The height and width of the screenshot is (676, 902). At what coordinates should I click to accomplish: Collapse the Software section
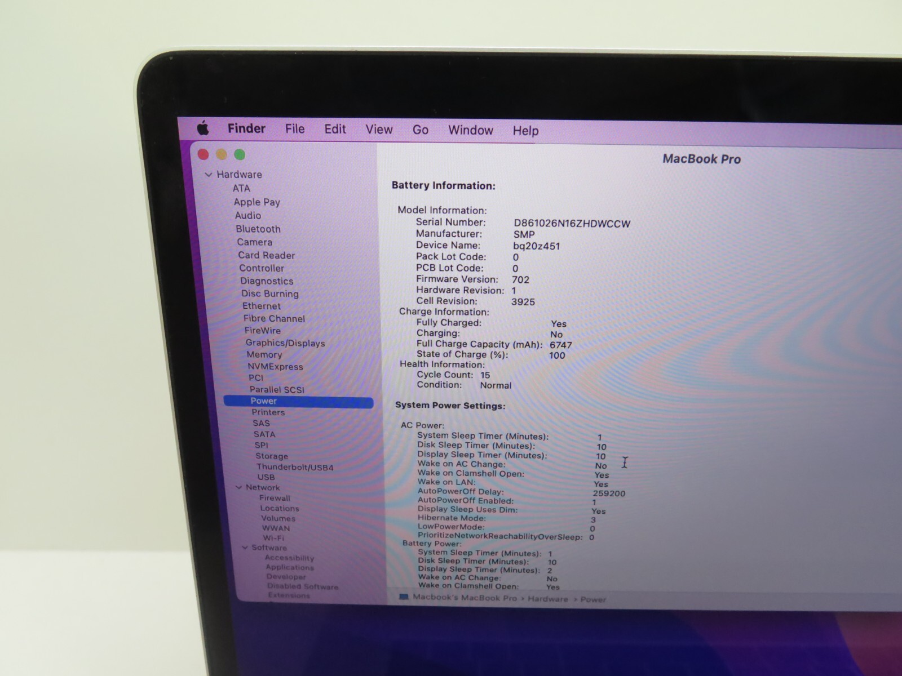coord(245,547)
